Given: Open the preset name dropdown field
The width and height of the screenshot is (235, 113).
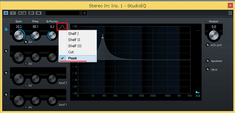Looking at the screenshot, I should click(x=62, y=13).
